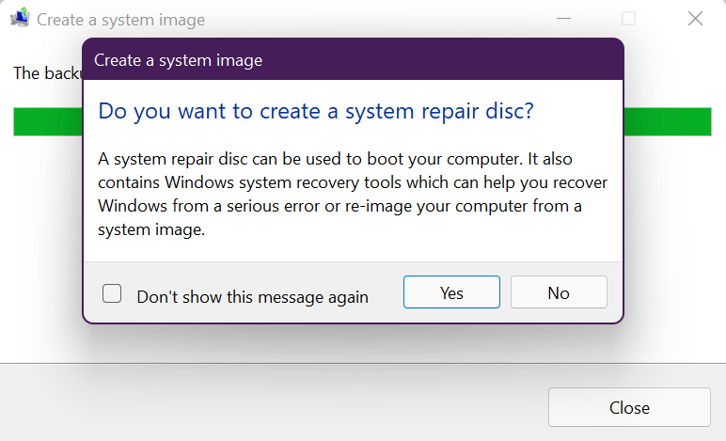The image size is (726, 441).
Task: Click the paragraph describing the system repair disc
Action: [353, 194]
